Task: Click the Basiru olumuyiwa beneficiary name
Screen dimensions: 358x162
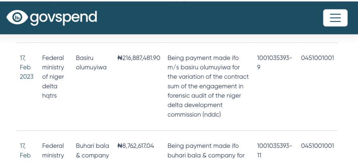Action: [91, 63]
